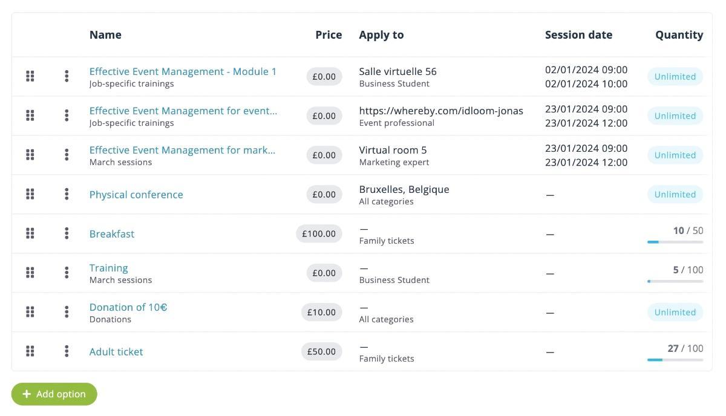
Task: Grab the drag handle for Breakfast row
Action: pyautogui.click(x=30, y=233)
